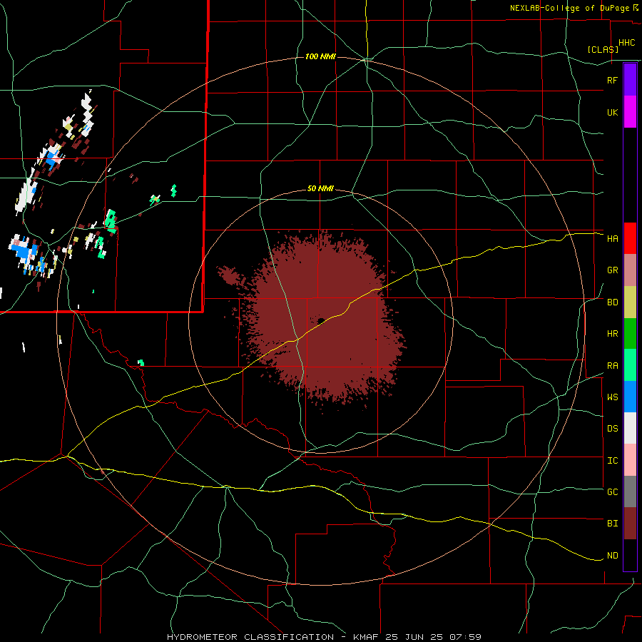Screen dimensions: 642x642
Task: Click the 'ND' legend label
Action: tap(612, 556)
